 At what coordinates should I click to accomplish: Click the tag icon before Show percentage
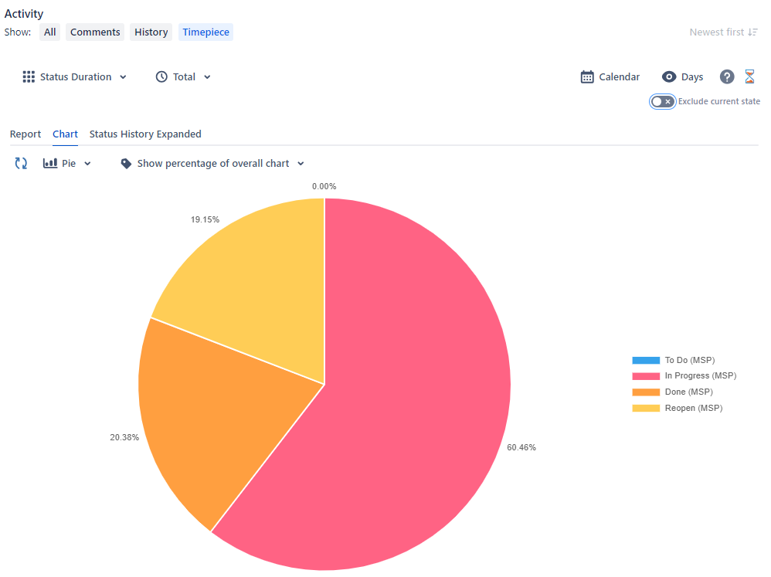[x=126, y=163]
